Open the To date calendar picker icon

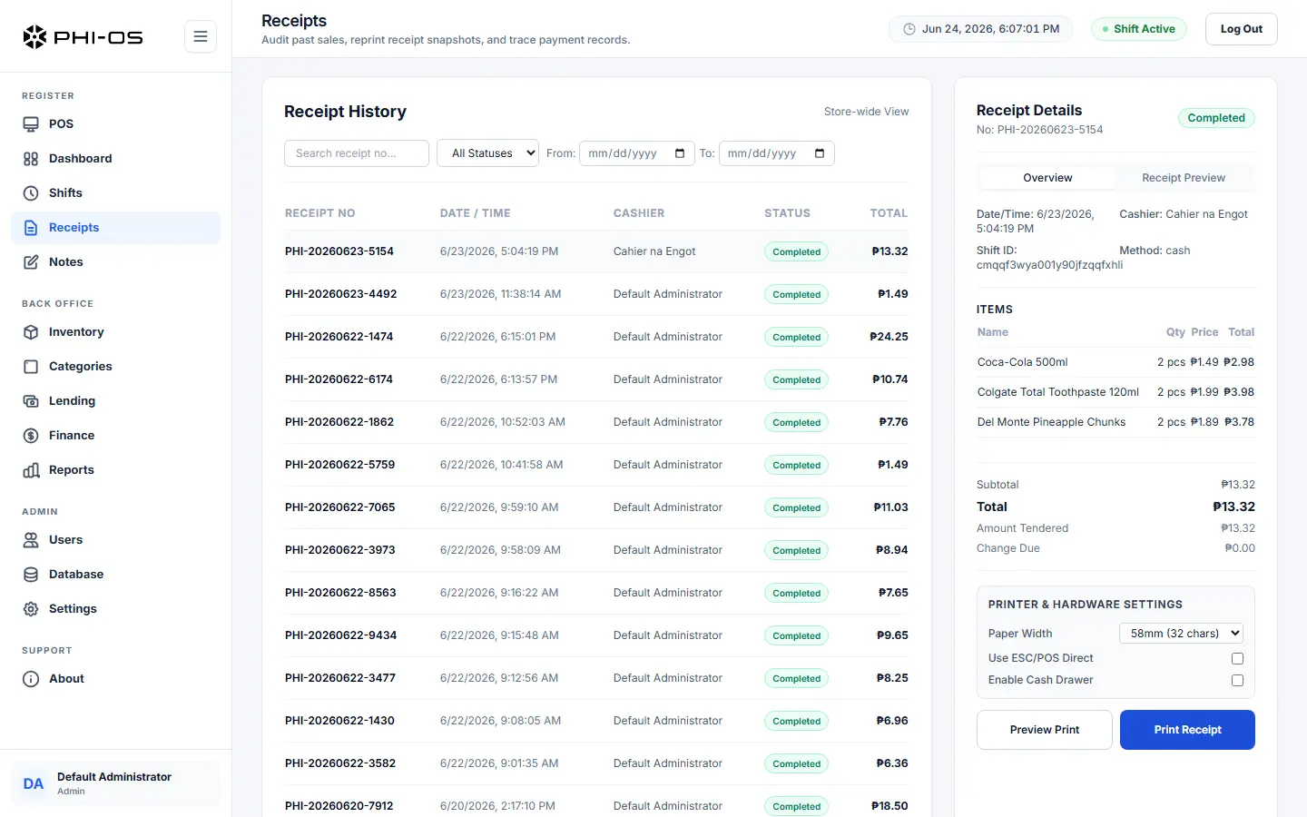pos(820,153)
